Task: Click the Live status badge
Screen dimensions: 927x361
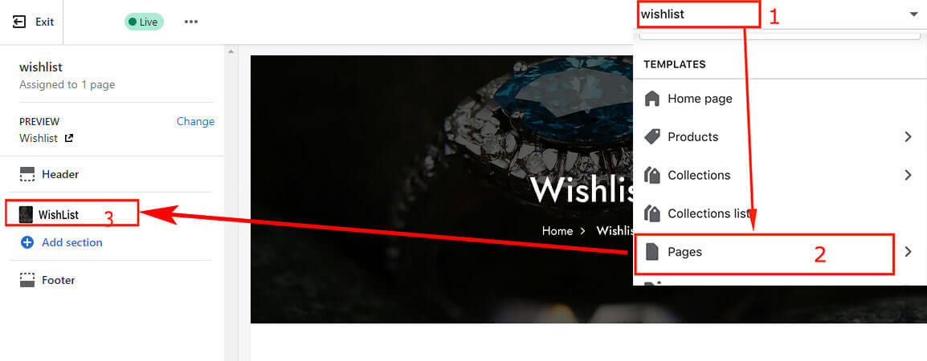Action: (144, 22)
